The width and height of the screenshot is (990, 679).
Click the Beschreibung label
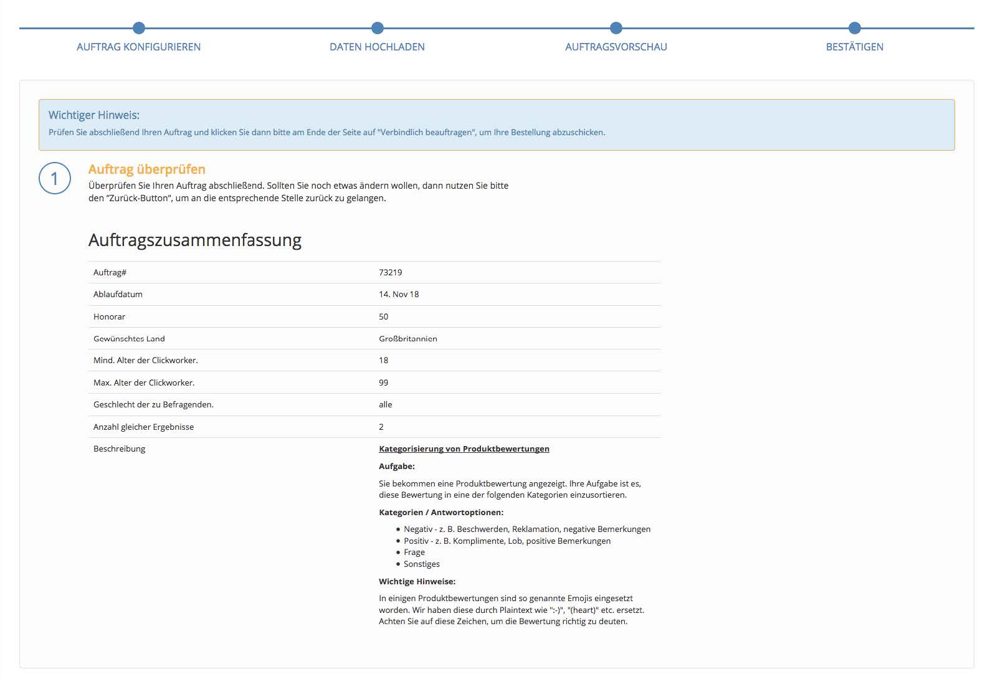coord(119,449)
